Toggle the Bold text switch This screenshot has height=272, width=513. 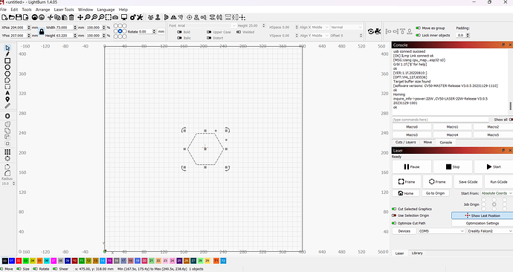[179, 32]
